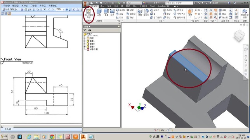Choose the Emboss (엠보싱) command

coord(131,14)
